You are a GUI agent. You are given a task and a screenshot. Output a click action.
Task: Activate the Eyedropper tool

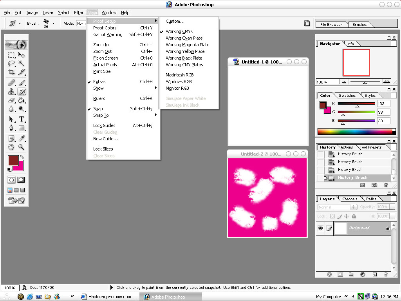click(x=22, y=138)
